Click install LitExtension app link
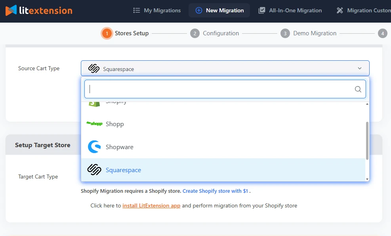 tap(151, 205)
